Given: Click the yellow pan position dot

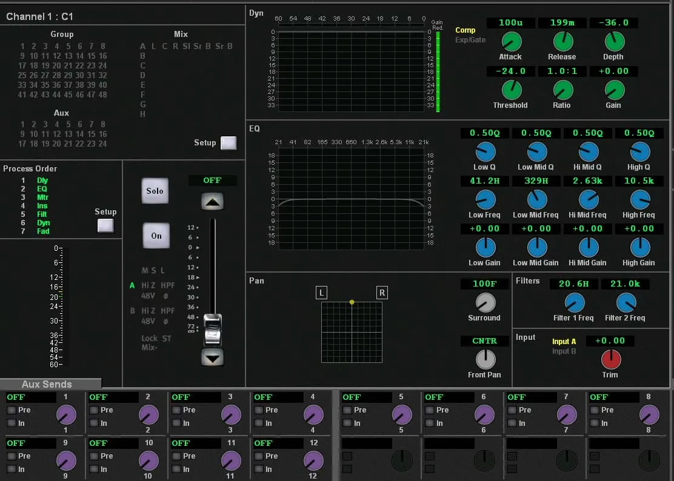Looking at the screenshot, I should 352,302.
